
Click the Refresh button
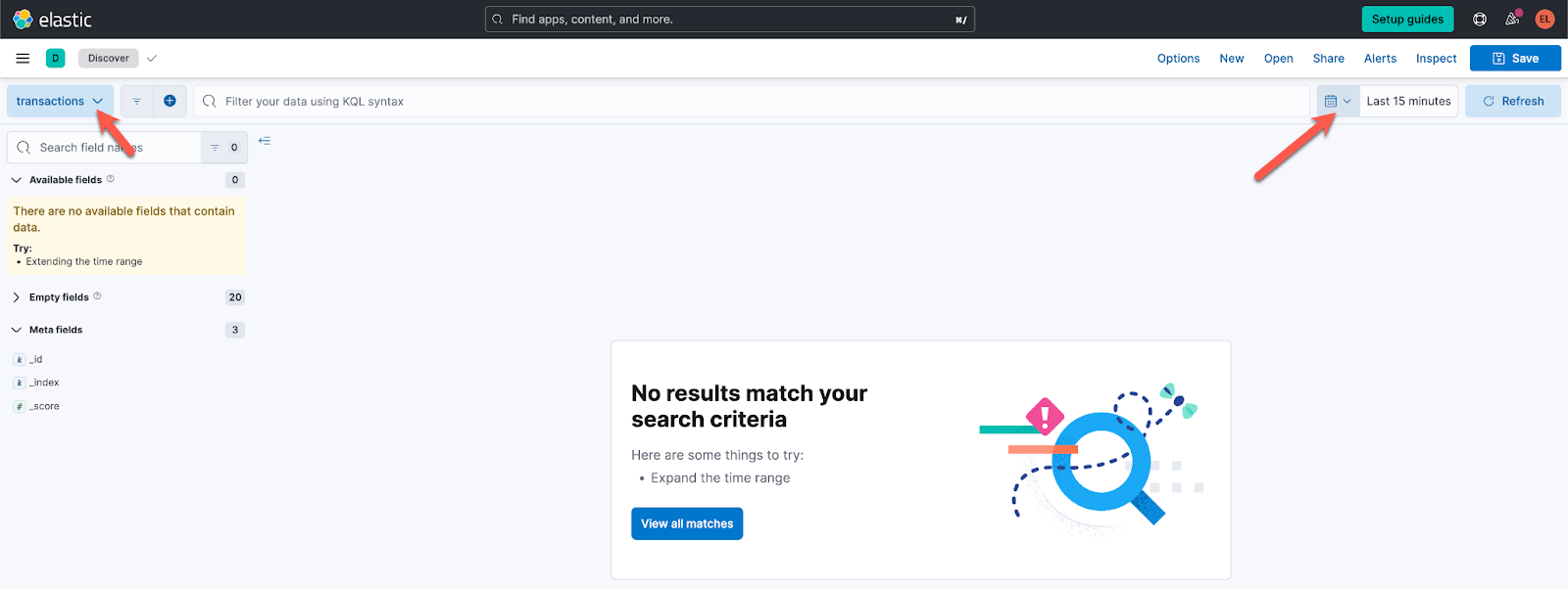coord(1513,101)
